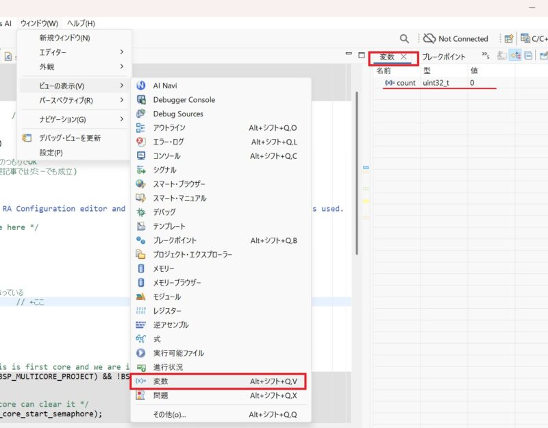Toggle the collapse-all icon in 変数 panel
The height and width of the screenshot is (428, 548).
click(528, 56)
